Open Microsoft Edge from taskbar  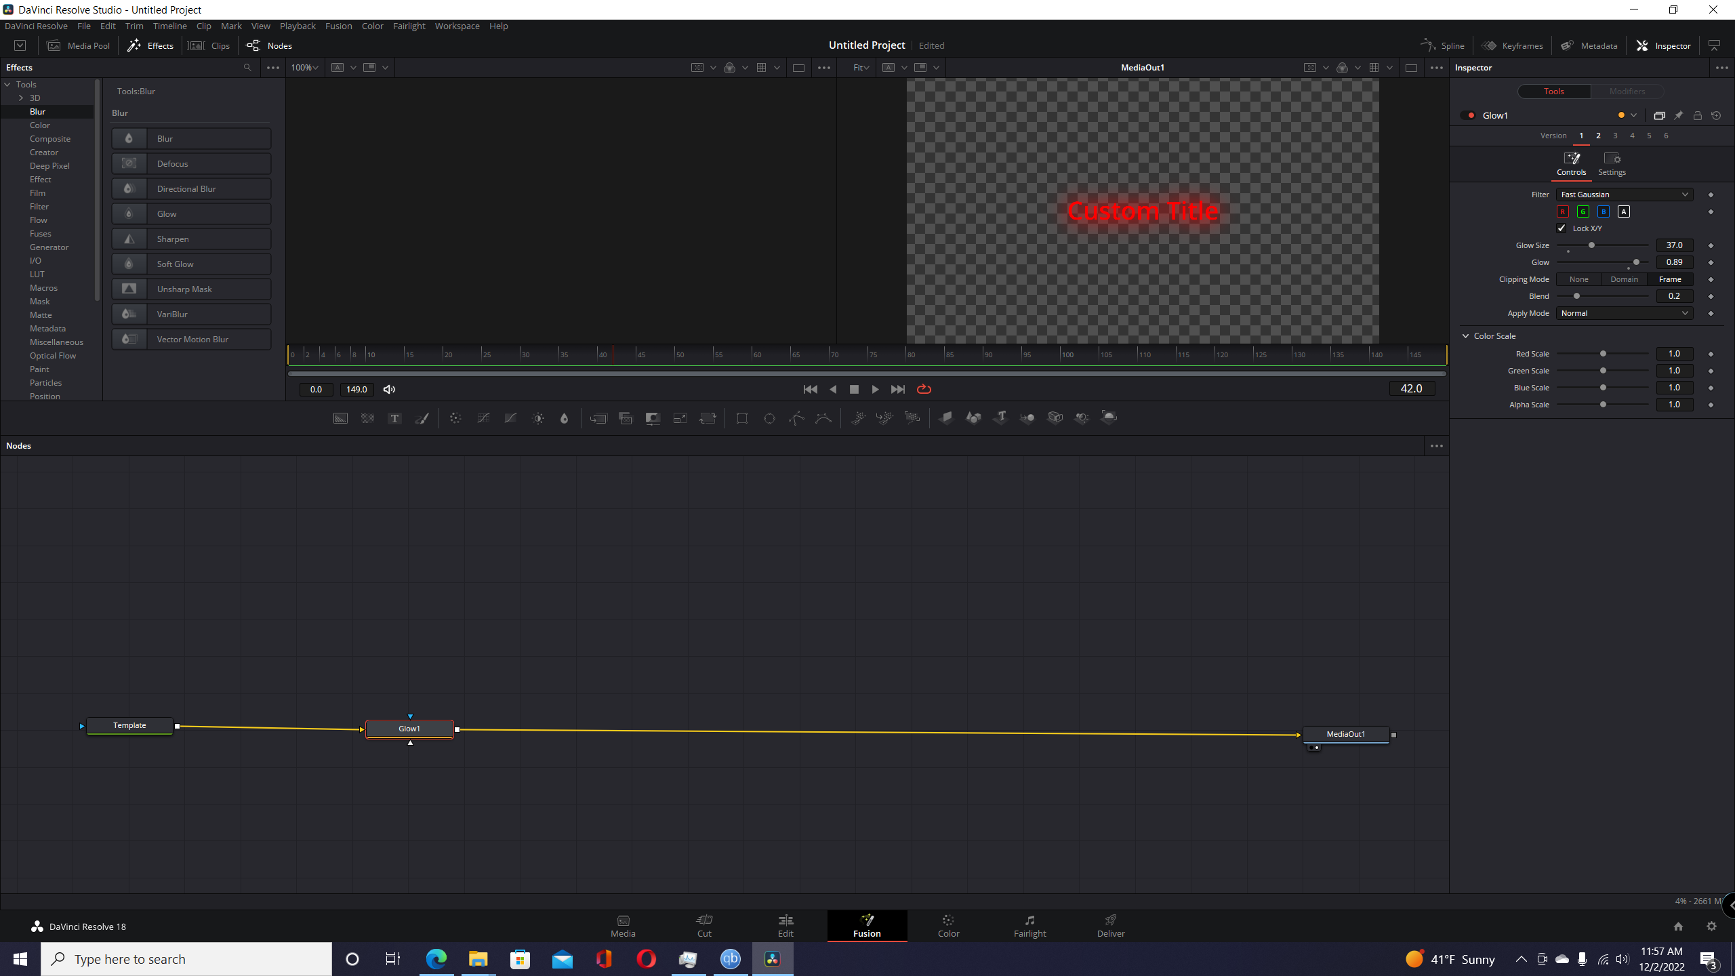point(436,958)
